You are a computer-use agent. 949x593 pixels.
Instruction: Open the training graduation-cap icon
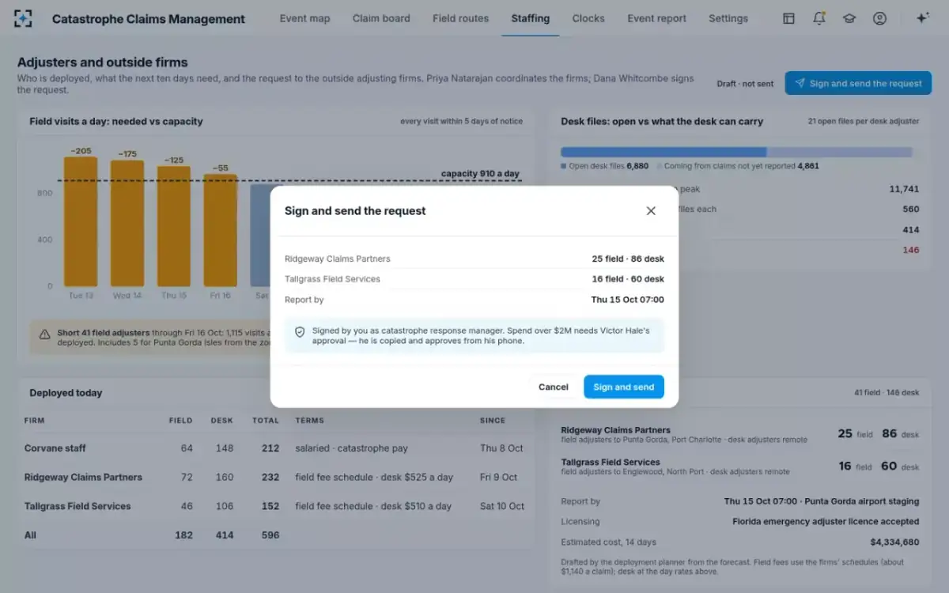849,18
